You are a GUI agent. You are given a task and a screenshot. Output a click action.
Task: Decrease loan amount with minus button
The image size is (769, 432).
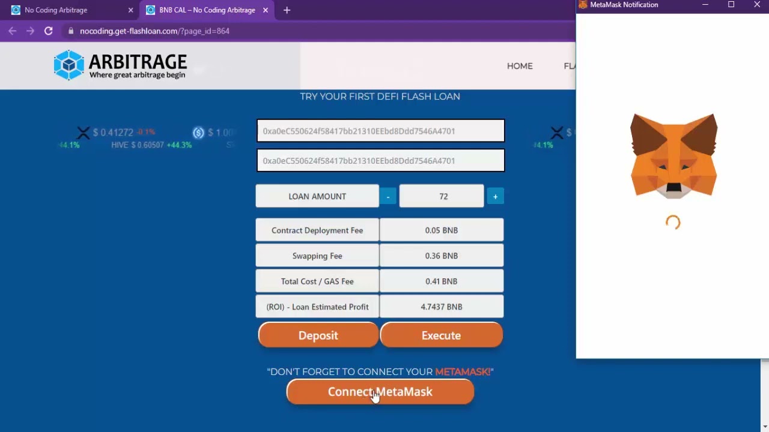388,197
